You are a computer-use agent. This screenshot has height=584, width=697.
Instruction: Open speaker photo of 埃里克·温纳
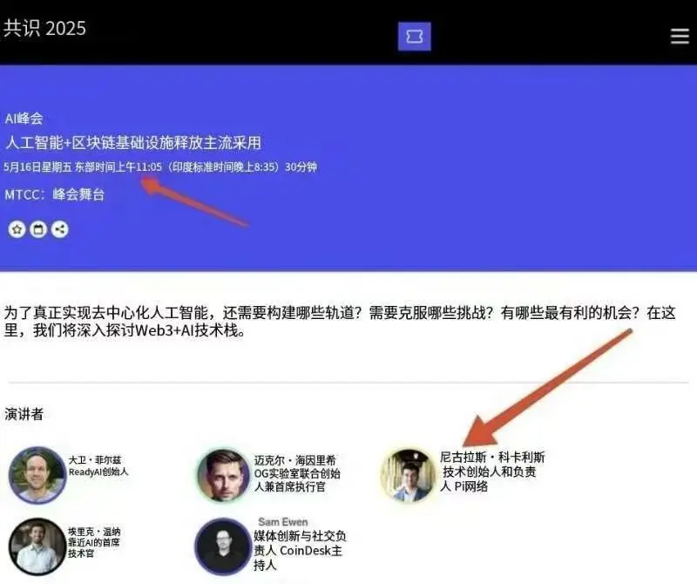[x=37, y=547]
